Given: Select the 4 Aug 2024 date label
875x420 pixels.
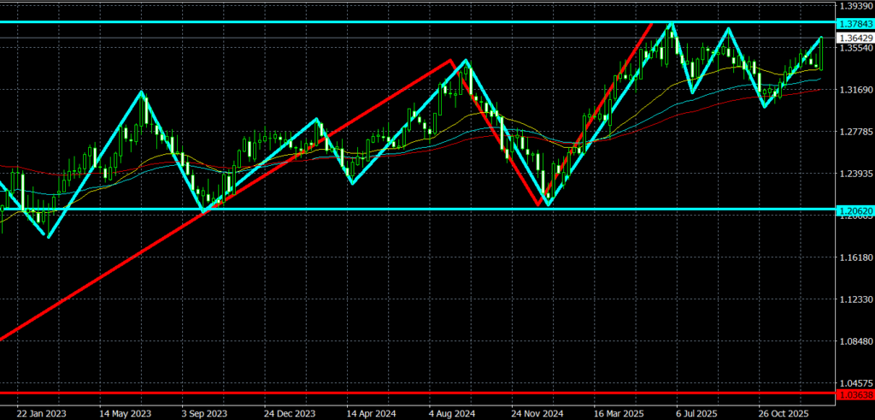Looking at the screenshot, I should [x=450, y=410].
